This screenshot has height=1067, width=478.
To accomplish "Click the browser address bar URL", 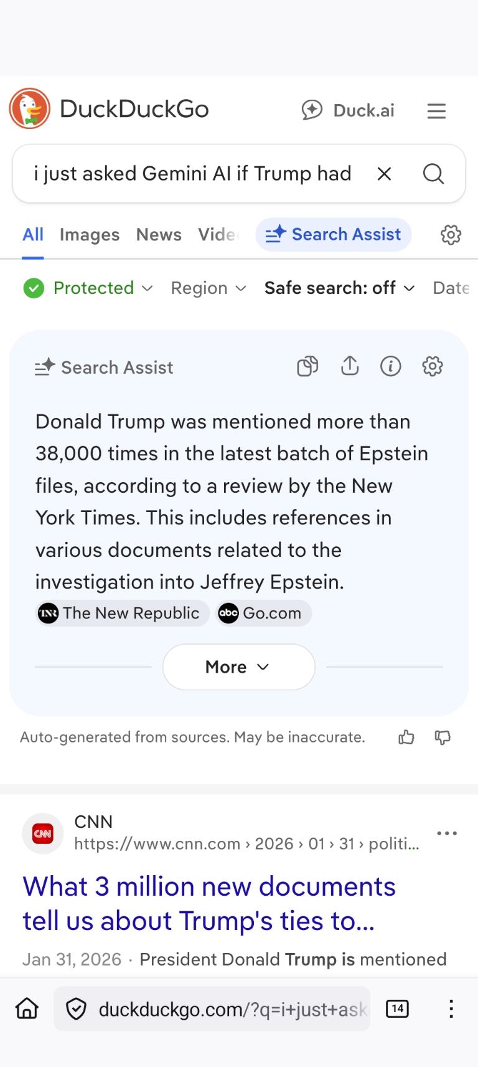I will point(233,1009).
